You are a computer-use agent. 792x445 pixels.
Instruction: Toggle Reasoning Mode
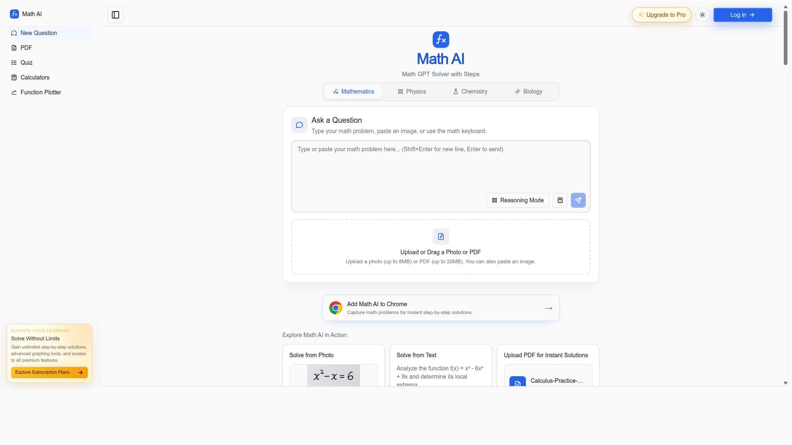(x=517, y=200)
